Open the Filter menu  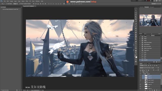point(27,1)
